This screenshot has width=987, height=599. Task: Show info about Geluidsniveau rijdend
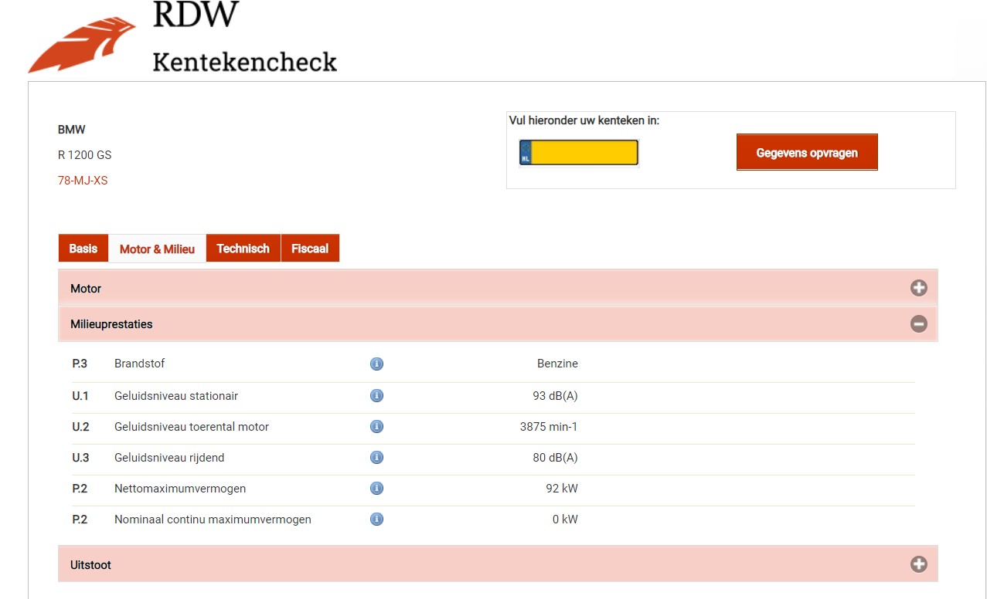pos(376,458)
